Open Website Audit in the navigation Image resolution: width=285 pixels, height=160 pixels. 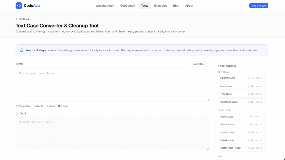(105, 6)
